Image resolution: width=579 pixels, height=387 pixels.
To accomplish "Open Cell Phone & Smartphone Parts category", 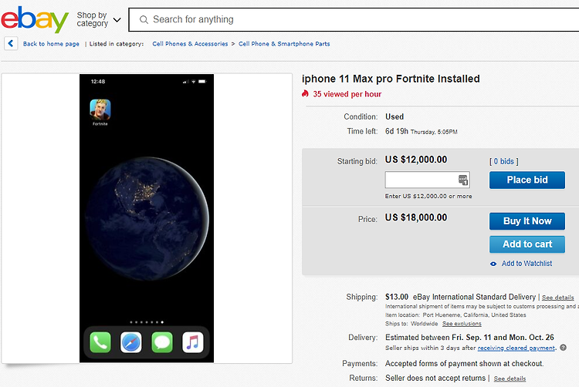I will coord(284,43).
